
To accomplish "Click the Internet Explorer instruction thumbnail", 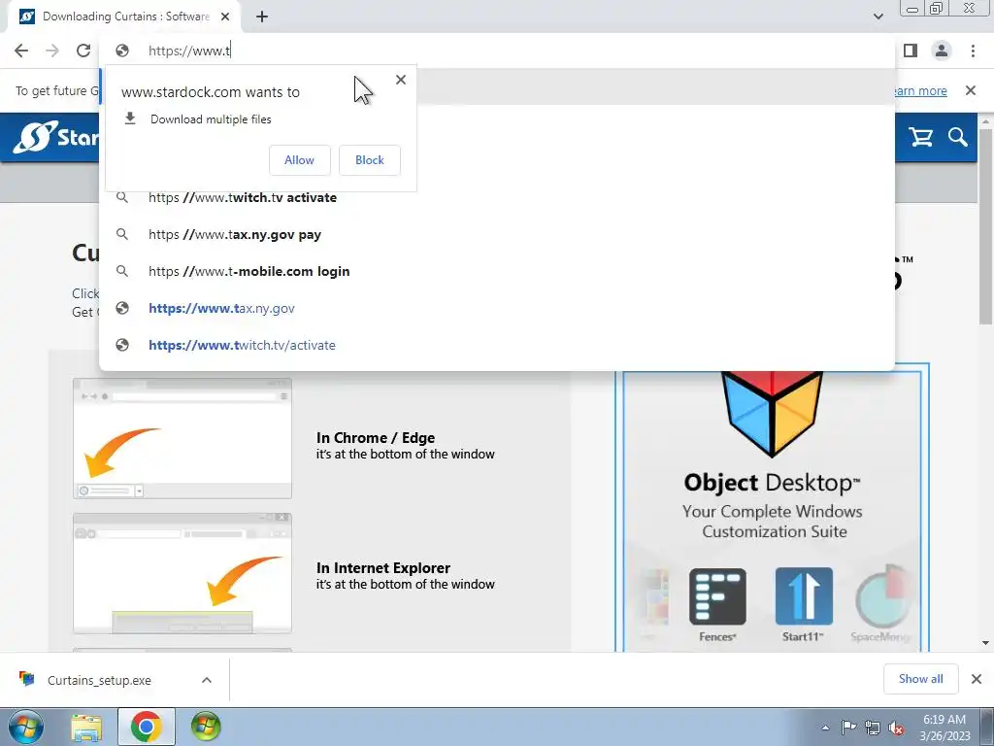I will click(x=182, y=573).
